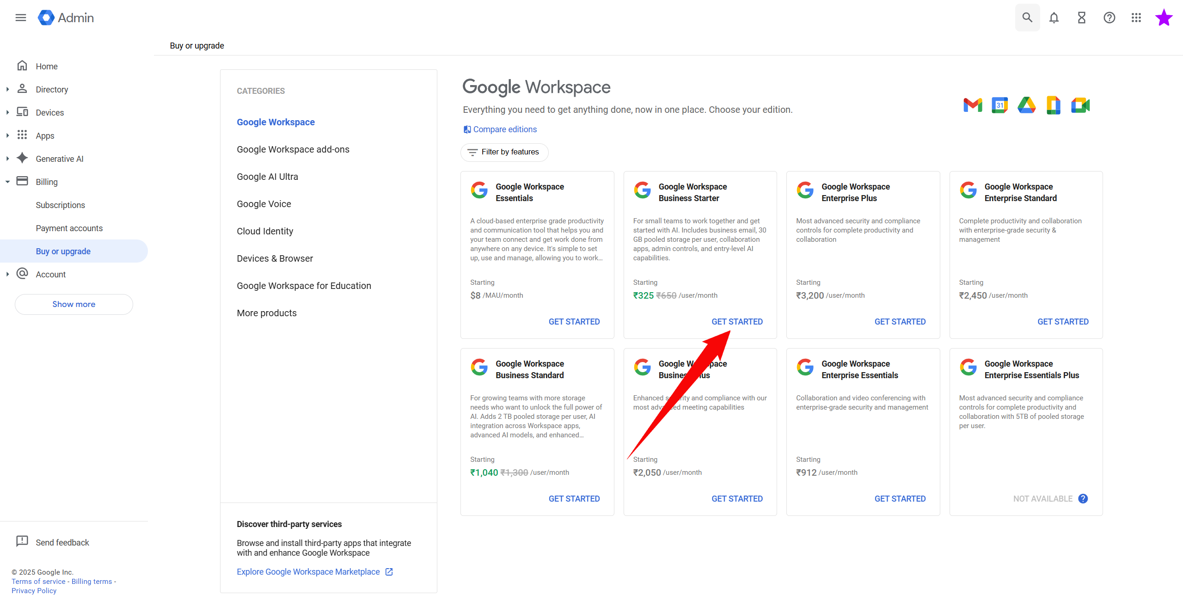Expand the Account section in sidebar
This screenshot has height=601, width=1183.
7,274
